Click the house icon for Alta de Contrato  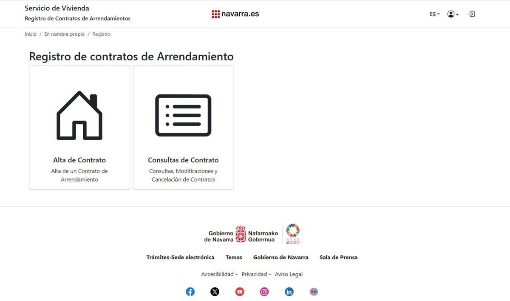(79, 115)
